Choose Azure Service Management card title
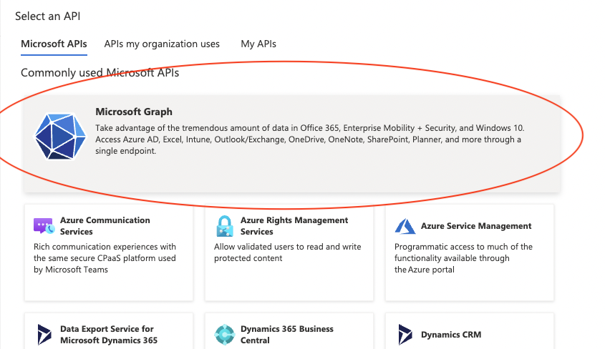Viewport: 605px width, 349px height. pyautogui.click(x=476, y=226)
